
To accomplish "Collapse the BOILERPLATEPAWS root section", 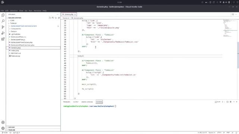I will (15, 18).
